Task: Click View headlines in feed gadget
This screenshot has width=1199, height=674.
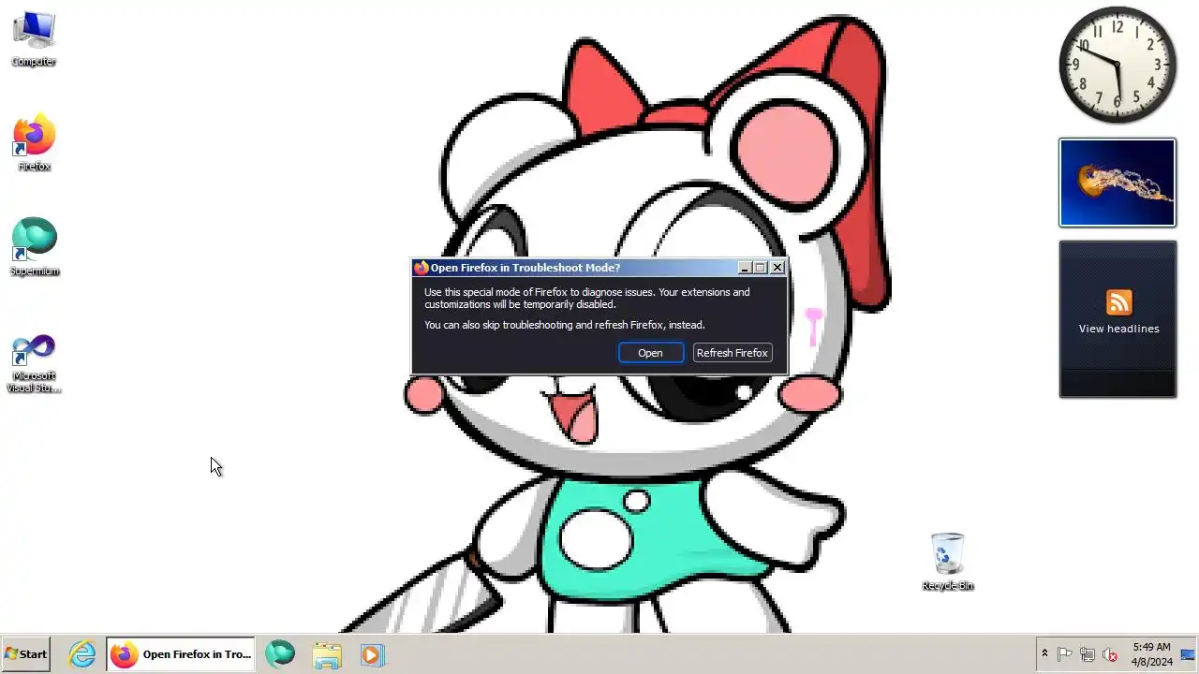Action: coord(1118,329)
